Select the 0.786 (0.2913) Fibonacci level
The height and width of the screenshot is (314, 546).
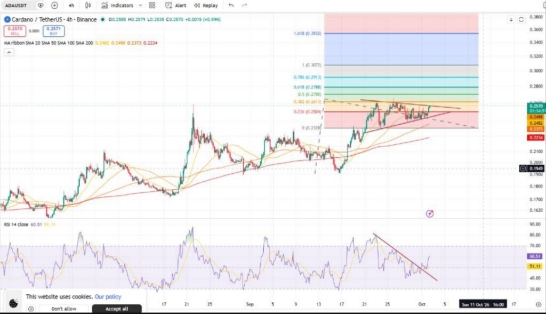click(308, 77)
